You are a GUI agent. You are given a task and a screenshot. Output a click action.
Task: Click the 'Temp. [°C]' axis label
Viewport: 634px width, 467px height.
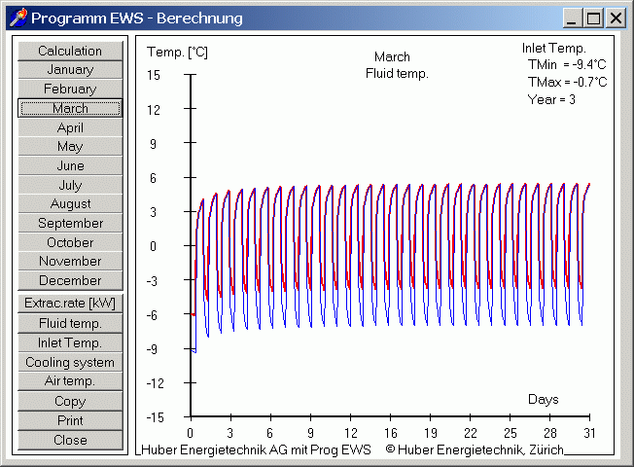click(x=177, y=53)
